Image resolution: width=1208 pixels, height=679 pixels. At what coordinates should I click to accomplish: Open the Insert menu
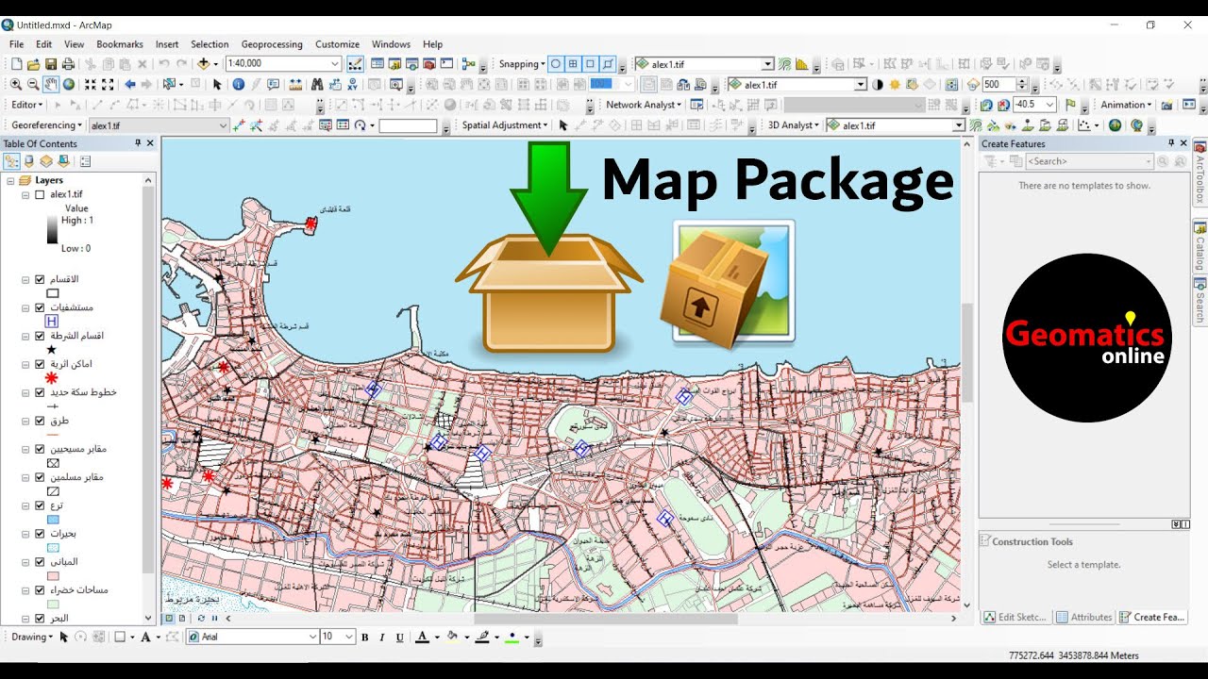pyautogui.click(x=167, y=44)
